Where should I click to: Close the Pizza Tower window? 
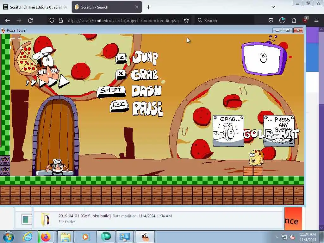pos(298,30)
